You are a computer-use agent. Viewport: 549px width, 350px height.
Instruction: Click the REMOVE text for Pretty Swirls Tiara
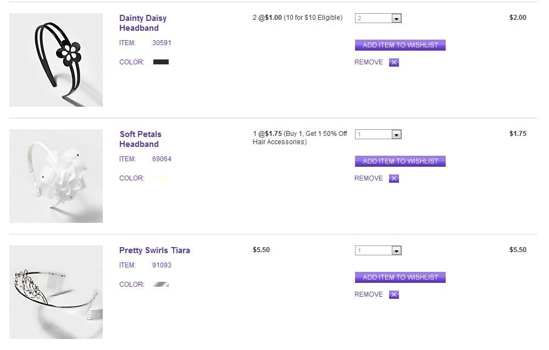pyautogui.click(x=368, y=294)
